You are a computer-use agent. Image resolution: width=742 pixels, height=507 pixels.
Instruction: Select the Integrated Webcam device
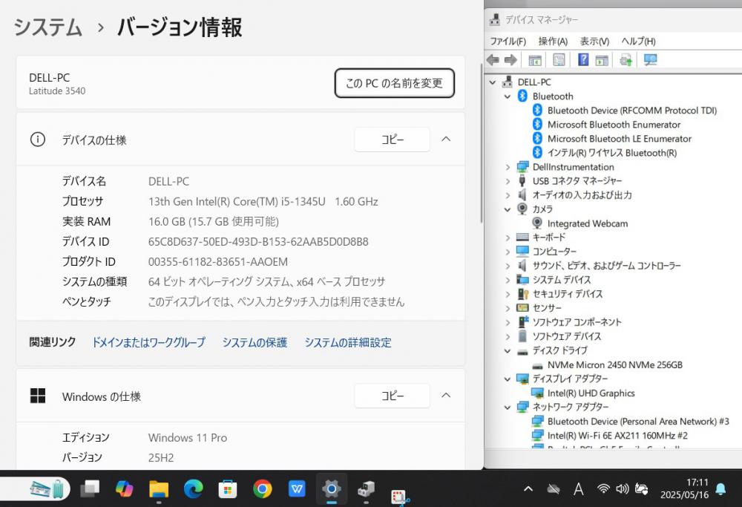587,223
